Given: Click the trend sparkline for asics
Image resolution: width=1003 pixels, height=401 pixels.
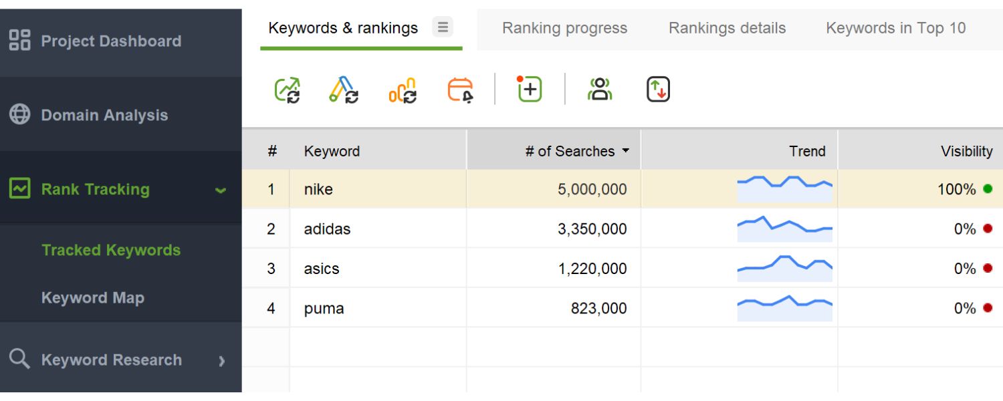Looking at the screenshot, I should [x=784, y=268].
